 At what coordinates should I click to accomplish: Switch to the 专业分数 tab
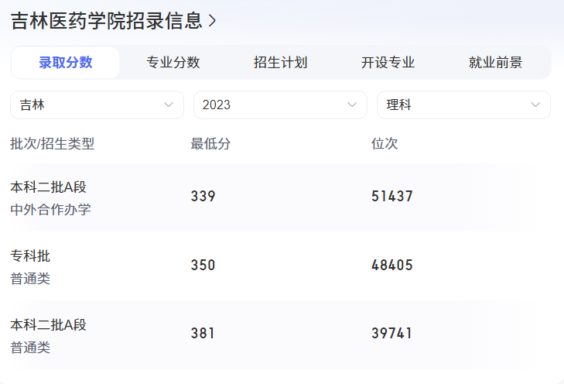173,63
